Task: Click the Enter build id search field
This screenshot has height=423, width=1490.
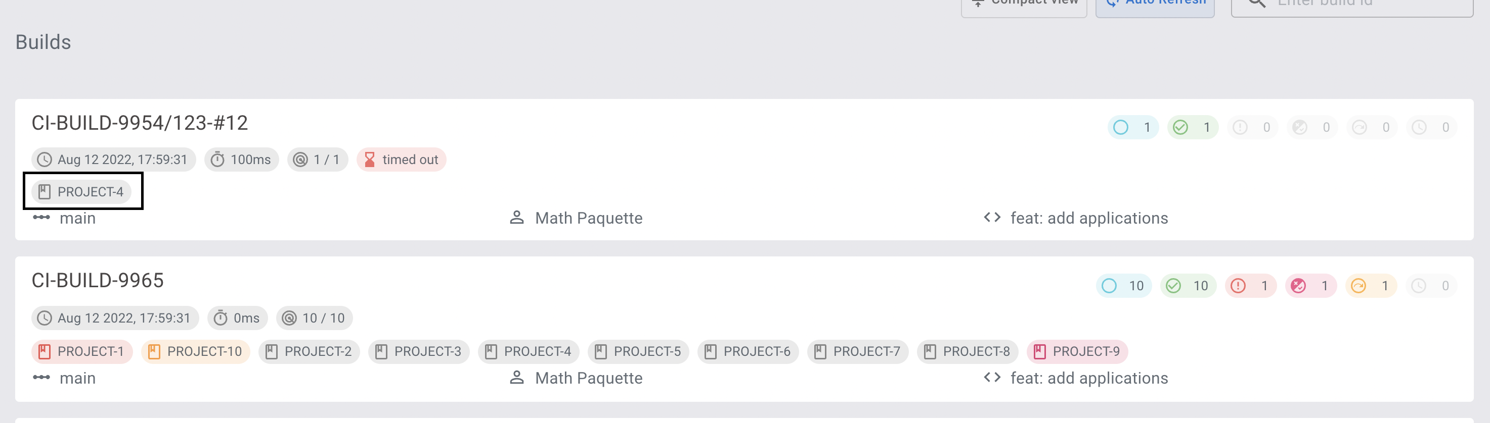Action: 1353,3
